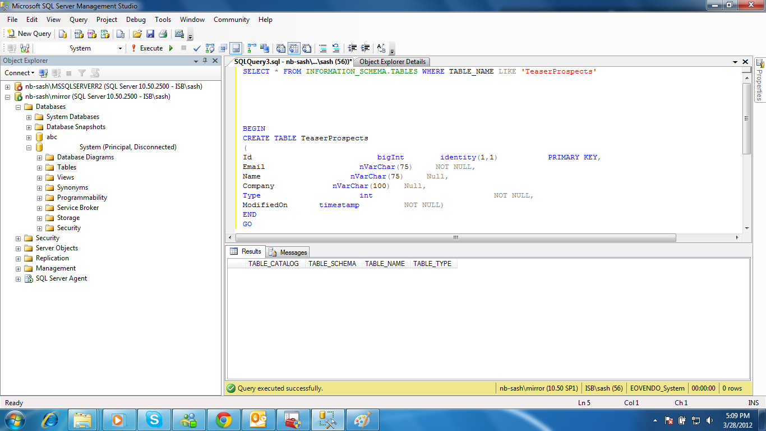Parse the query with the checkmark icon
Screen dimensions: 766x431
coord(196,48)
